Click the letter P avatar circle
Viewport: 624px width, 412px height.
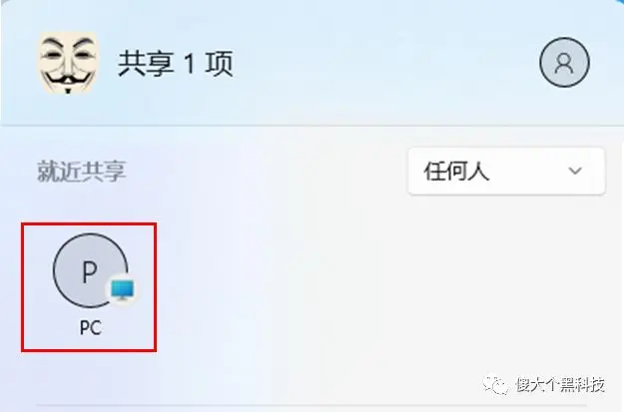91,270
